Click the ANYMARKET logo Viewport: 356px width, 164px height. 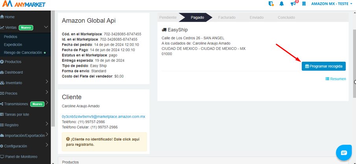pyautogui.click(x=24, y=4)
